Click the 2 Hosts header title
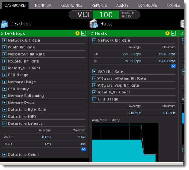 (99, 33)
